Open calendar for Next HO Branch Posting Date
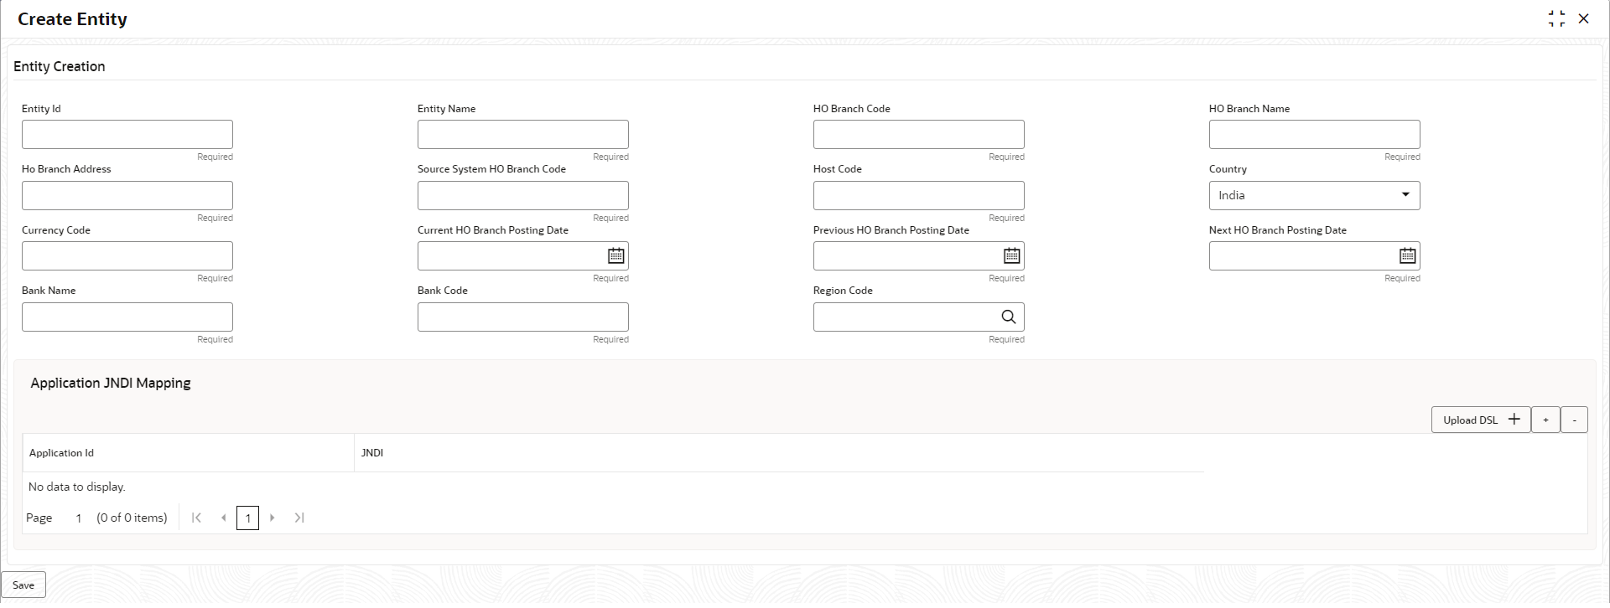 pyautogui.click(x=1408, y=256)
